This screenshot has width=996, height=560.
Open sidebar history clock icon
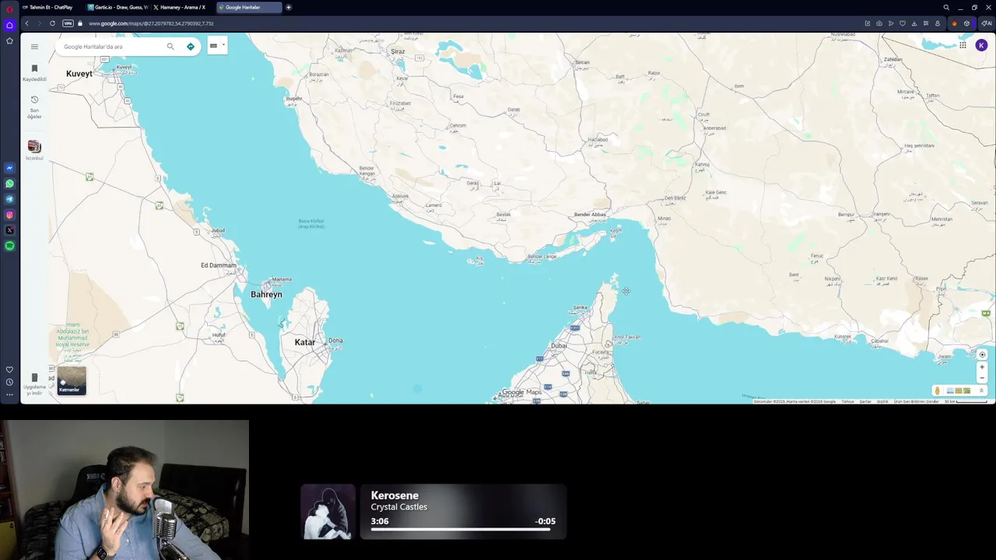(x=9, y=382)
